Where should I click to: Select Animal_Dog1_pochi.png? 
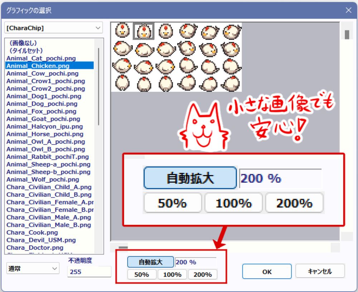point(49,96)
